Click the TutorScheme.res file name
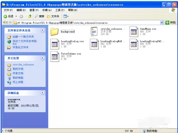 (71, 54)
